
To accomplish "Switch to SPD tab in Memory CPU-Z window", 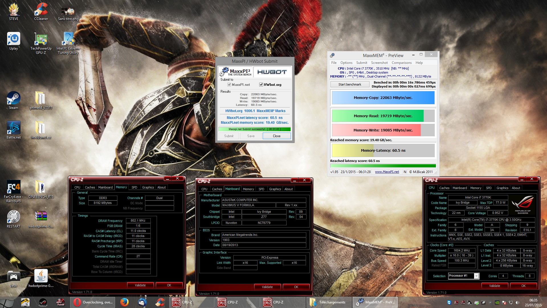I will coord(134,187).
